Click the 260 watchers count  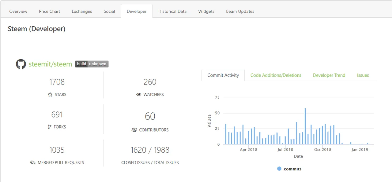click(150, 82)
